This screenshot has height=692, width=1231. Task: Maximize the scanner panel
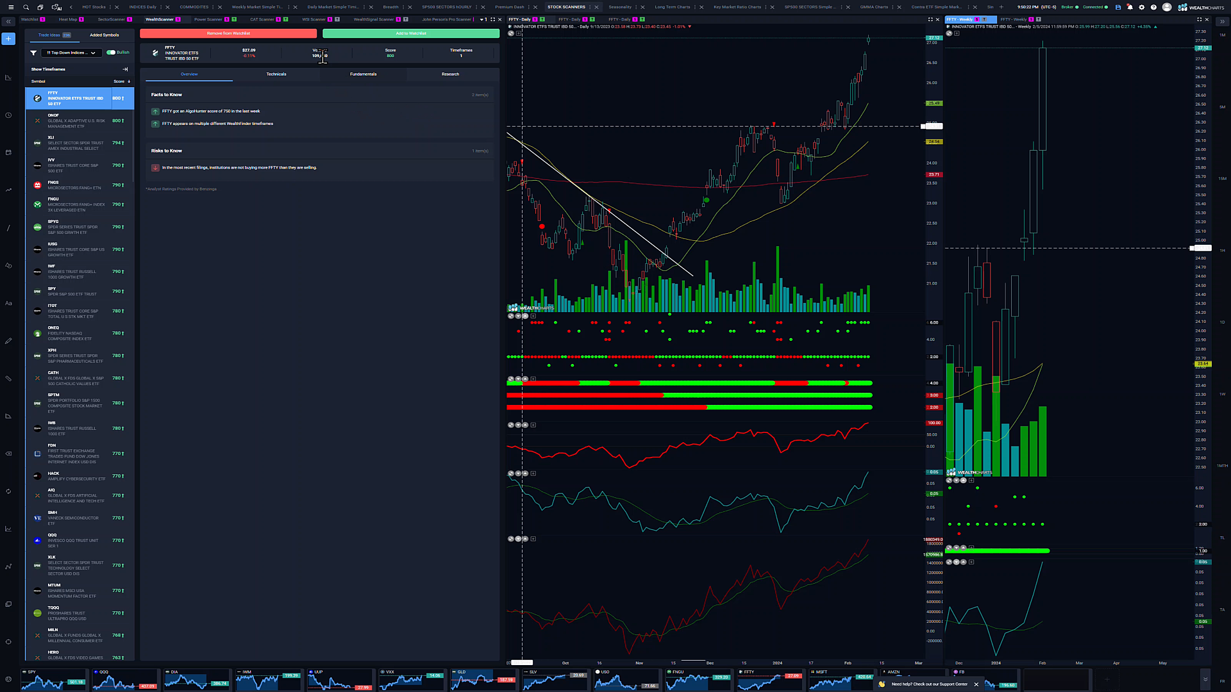(492, 19)
